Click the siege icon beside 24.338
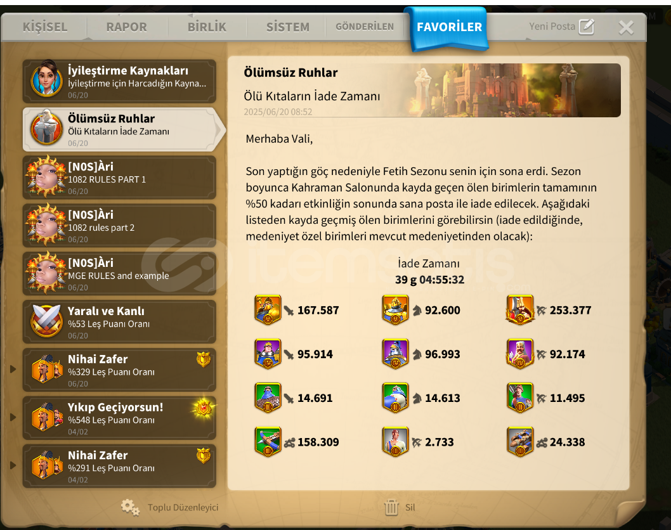 [x=520, y=441]
